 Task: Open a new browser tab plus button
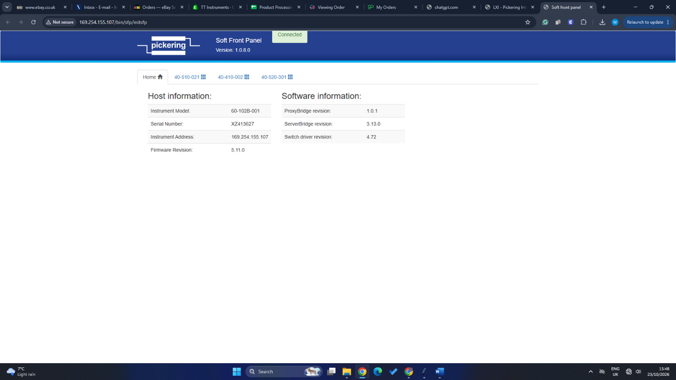pyautogui.click(x=603, y=7)
